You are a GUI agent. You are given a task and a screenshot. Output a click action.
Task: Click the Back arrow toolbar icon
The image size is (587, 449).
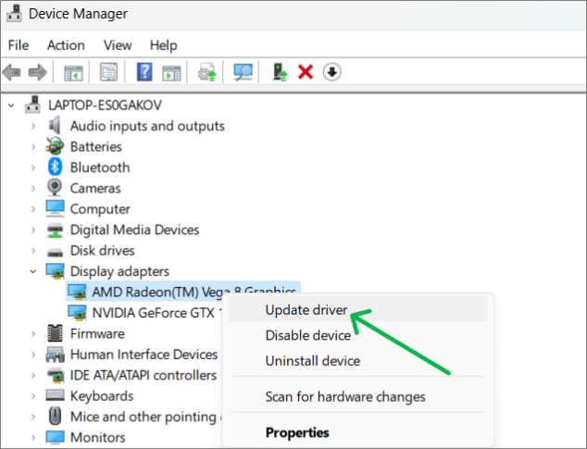pyautogui.click(x=12, y=72)
